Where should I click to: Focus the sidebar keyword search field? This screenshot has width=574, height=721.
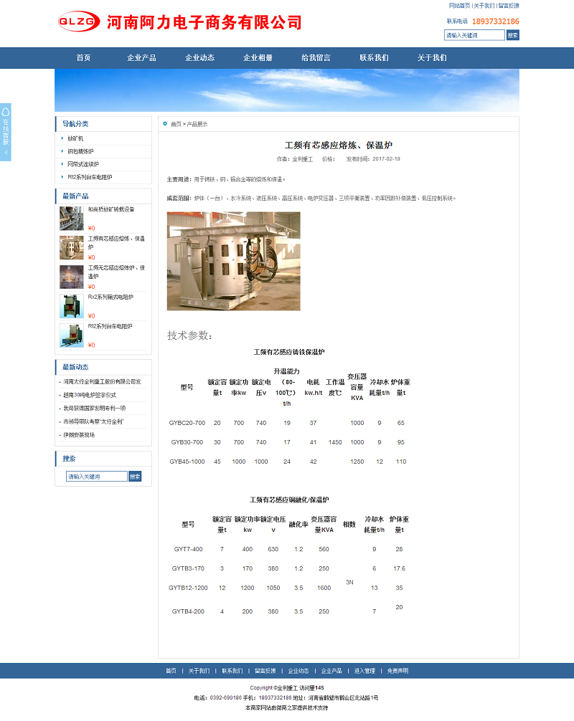point(97,477)
